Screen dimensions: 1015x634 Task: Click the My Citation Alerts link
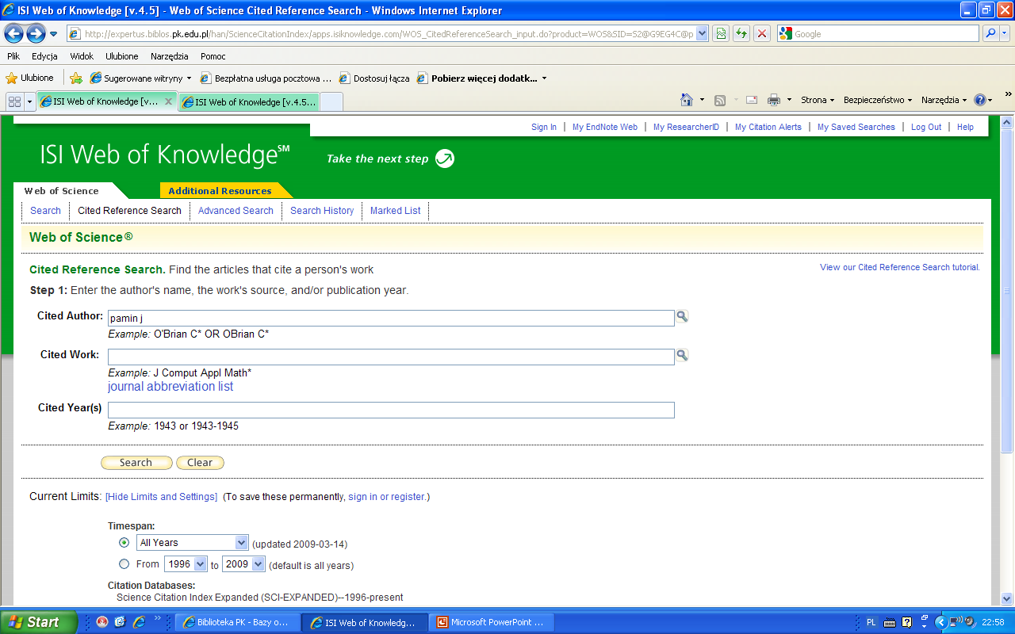768,127
